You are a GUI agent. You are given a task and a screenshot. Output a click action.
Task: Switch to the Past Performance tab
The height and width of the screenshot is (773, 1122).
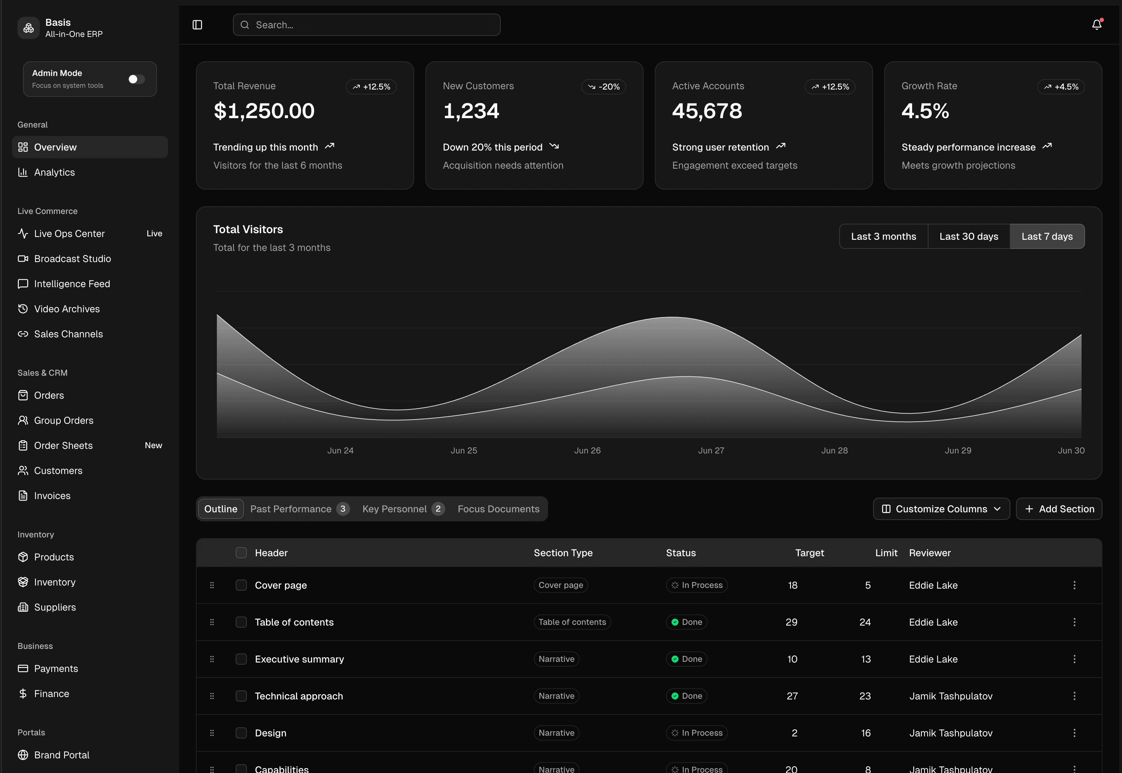[x=300, y=509]
